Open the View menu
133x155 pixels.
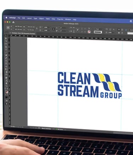click(53, 19)
